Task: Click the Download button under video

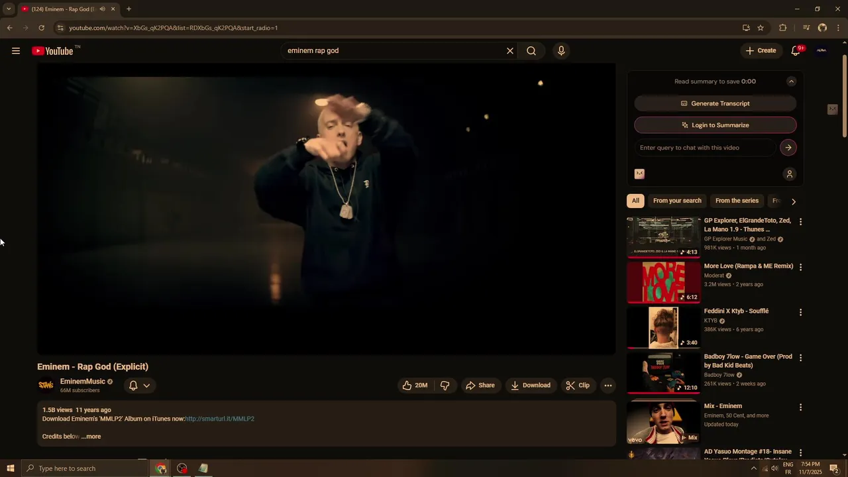Action: pos(530,385)
